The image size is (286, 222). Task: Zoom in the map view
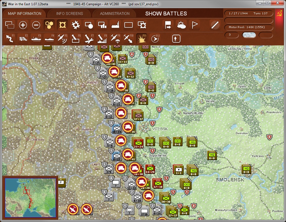coord(23,25)
